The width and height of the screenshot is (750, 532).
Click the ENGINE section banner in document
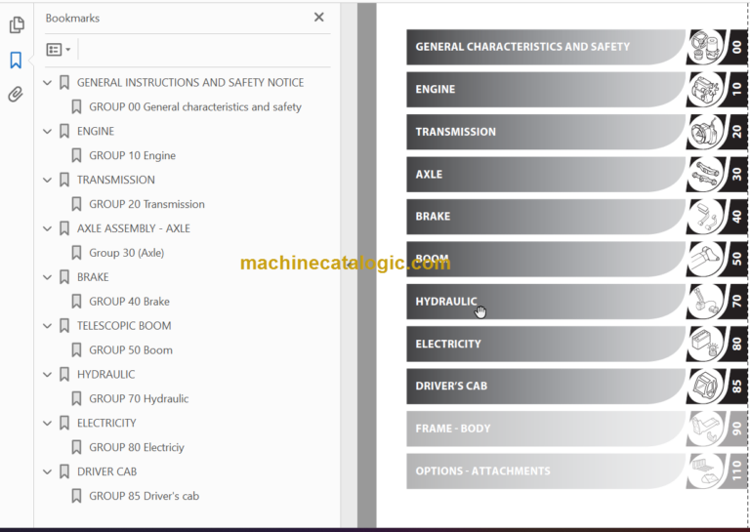point(546,90)
